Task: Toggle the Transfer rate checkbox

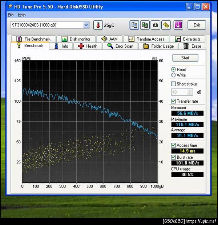Action: [x=173, y=101]
